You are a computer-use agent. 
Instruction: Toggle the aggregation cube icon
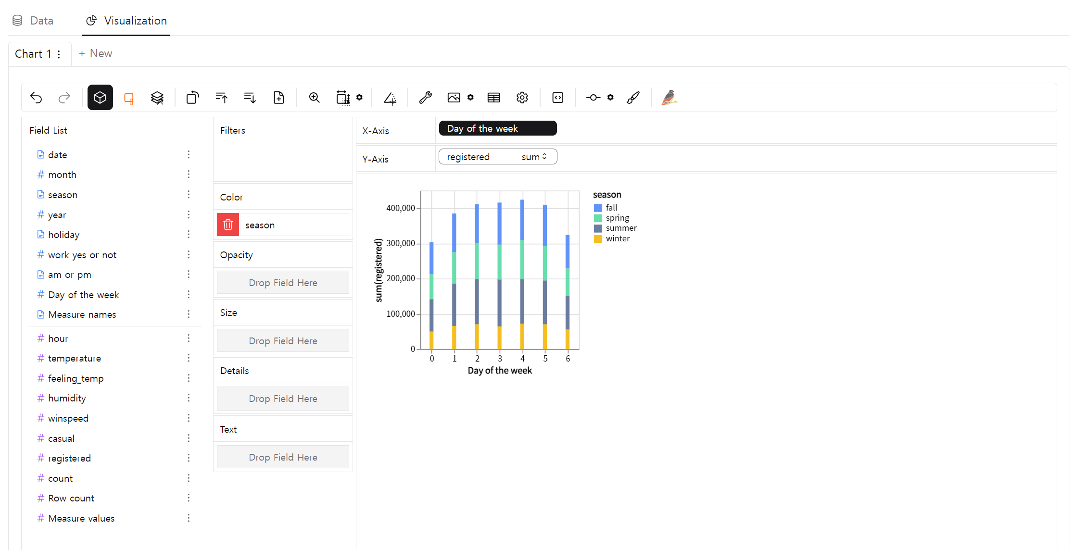point(100,98)
